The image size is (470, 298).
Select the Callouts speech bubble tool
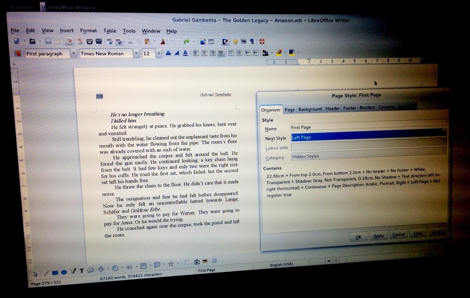90,270
